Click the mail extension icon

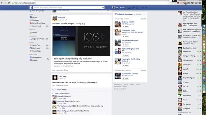tap(196, 3)
